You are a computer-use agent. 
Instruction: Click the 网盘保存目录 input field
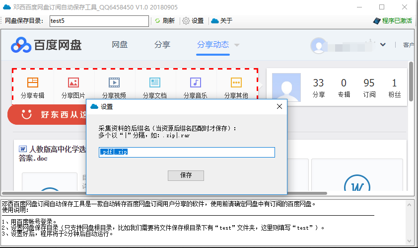[x=99, y=21]
